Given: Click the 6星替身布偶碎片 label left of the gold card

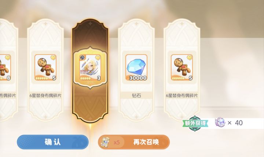Looking at the screenshot, I should (x=45, y=96).
